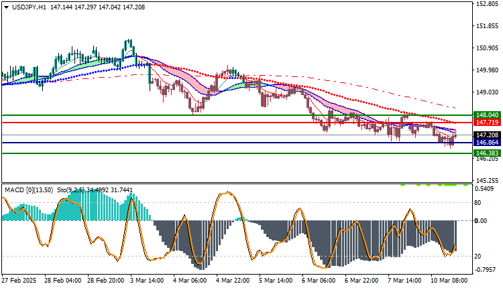
Task: Select the 151.855 price scale value
Action: coord(488,26)
